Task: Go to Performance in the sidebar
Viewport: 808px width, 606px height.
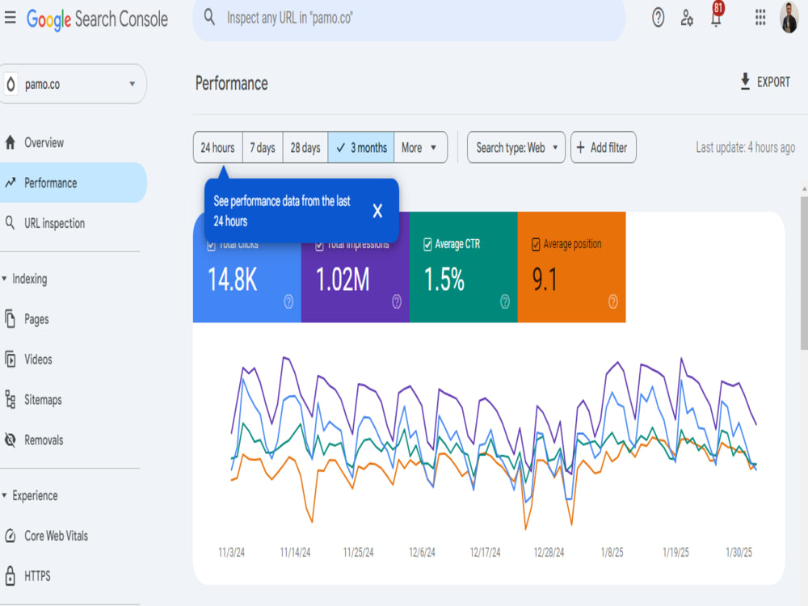Action: coord(72,183)
